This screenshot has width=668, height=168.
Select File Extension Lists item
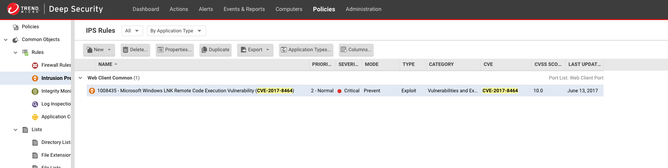pyautogui.click(x=56, y=155)
